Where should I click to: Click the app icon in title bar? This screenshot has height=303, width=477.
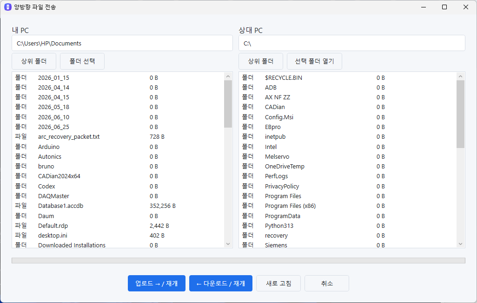(7, 7)
